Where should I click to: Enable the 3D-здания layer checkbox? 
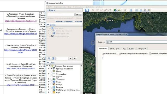52,79
